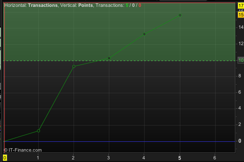Select the data point at transaction 4
Image resolution: width=244 pixels, height=162 pixels.
coord(145,34)
